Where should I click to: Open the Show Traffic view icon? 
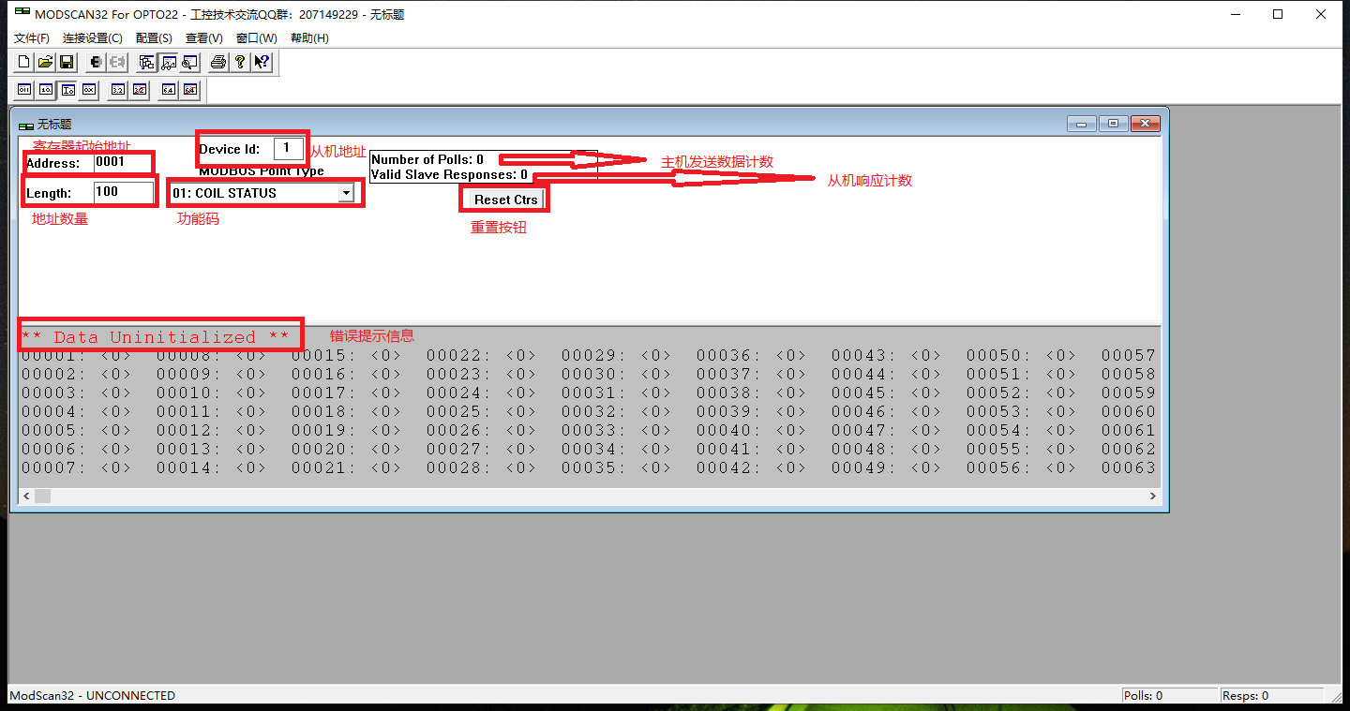[x=189, y=62]
